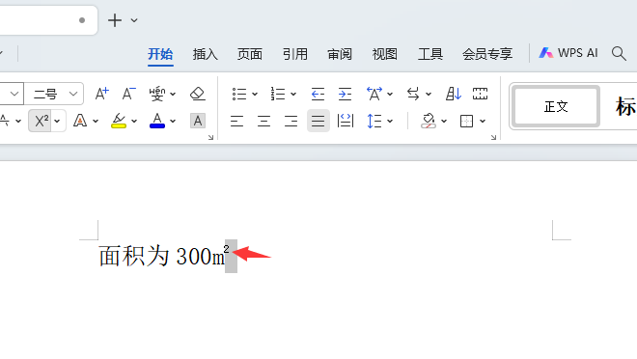This screenshot has height=359, width=637.
Task: Apply yellow text highlight color
Action: [119, 121]
